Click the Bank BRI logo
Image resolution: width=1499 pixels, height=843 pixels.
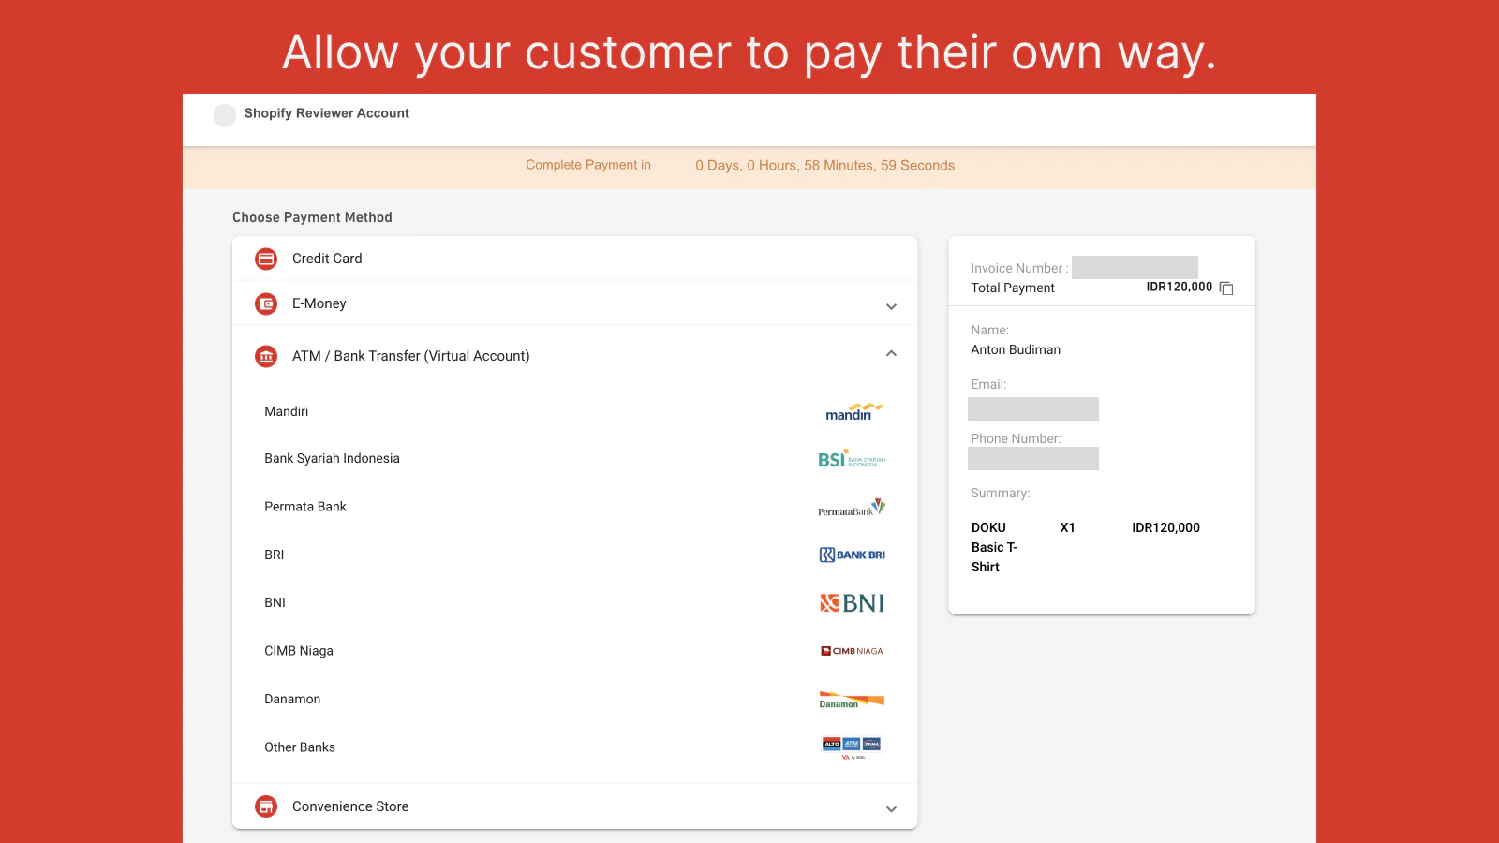pos(852,555)
